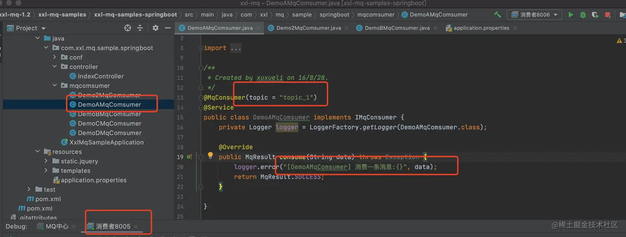This screenshot has width=626, height=237.
Task: Close the application.properties editor tab
Action: pyautogui.click(x=515, y=28)
